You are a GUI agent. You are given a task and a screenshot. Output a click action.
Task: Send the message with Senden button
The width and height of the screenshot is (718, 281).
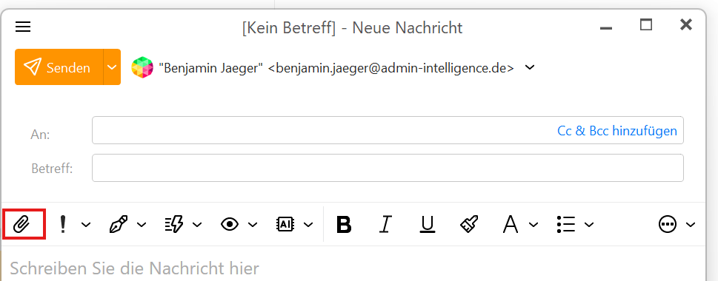(59, 67)
